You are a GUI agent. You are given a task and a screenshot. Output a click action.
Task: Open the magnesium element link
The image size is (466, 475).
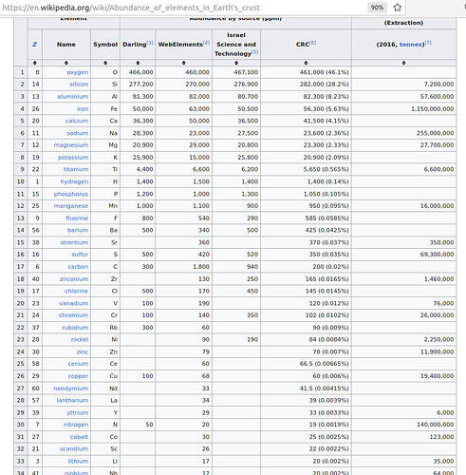click(x=71, y=145)
